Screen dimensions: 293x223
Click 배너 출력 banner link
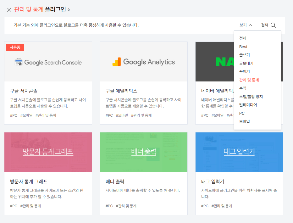(143, 152)
